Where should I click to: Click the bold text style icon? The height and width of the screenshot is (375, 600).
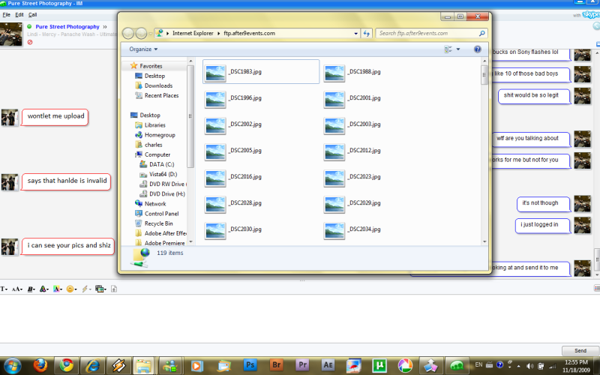pos(31,289)
